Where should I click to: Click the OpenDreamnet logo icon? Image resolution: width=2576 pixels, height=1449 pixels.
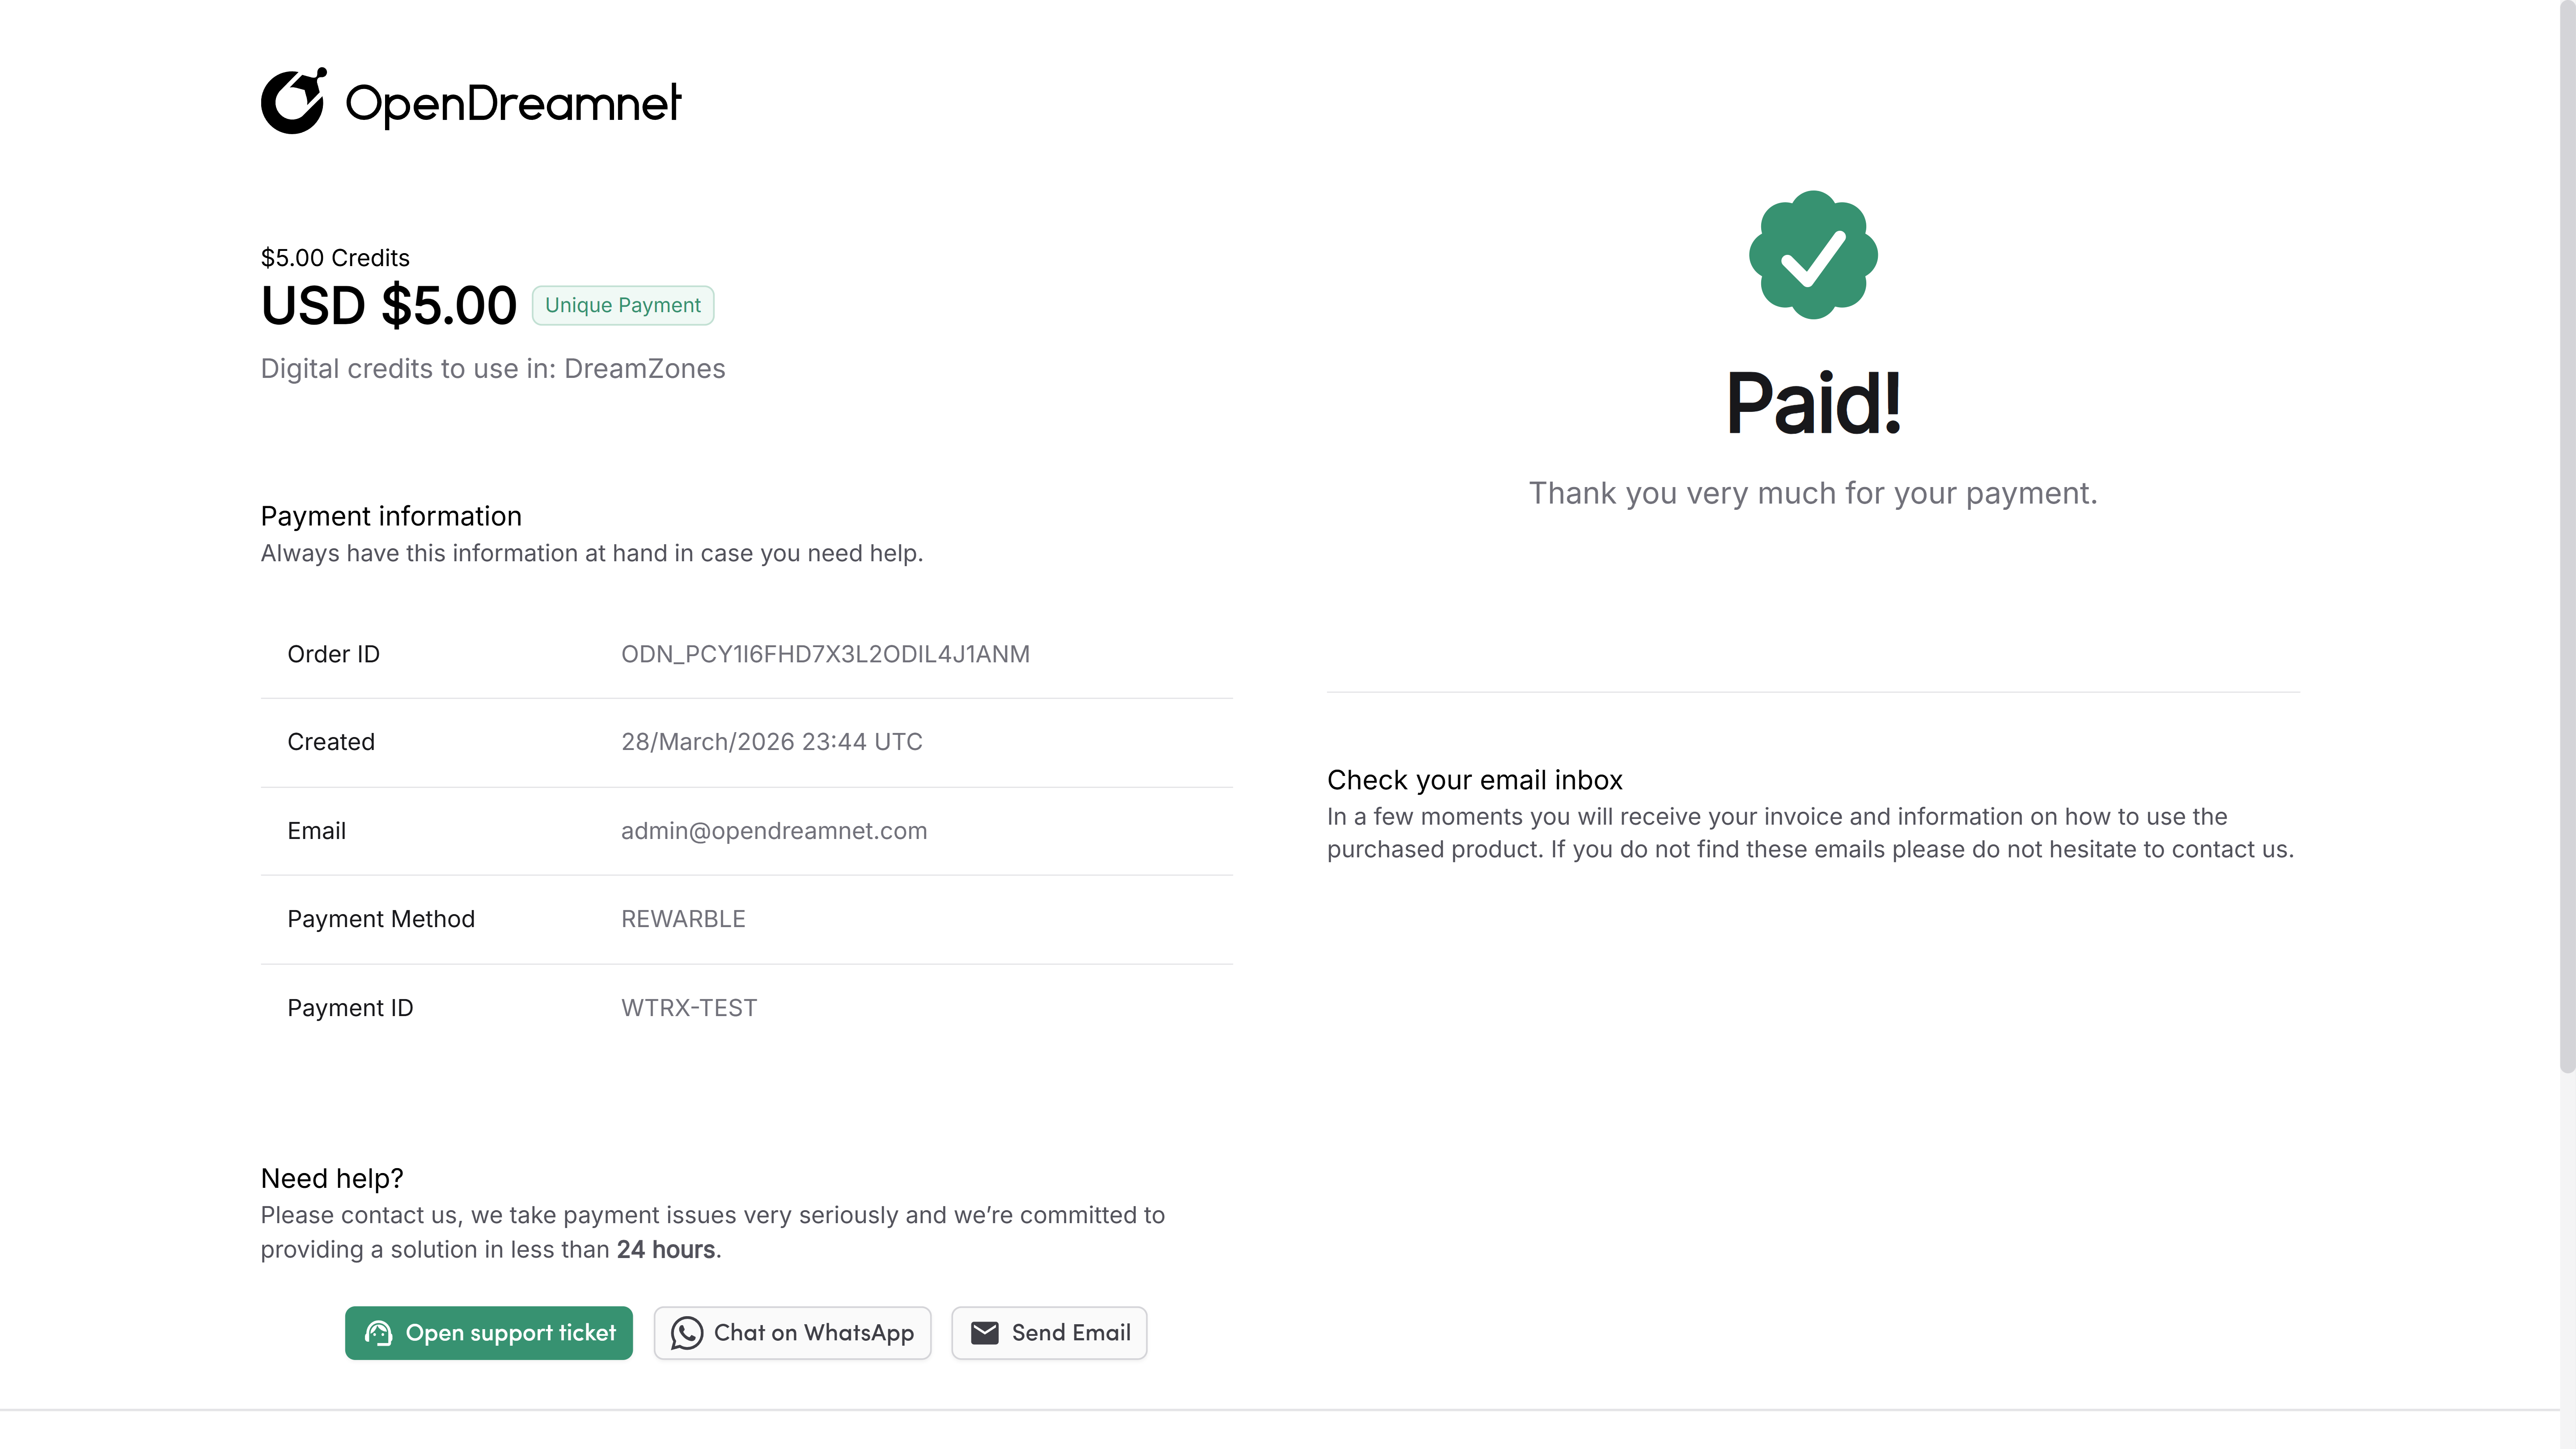pos(292,101)
